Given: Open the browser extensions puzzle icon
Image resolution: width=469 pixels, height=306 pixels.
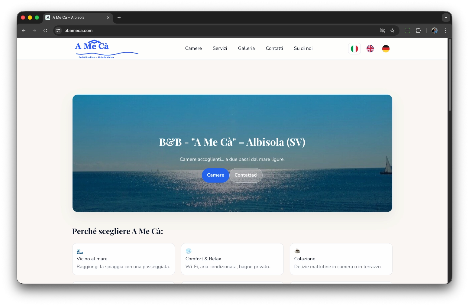Looking at the screenshot, I should [x=418, y=31].
